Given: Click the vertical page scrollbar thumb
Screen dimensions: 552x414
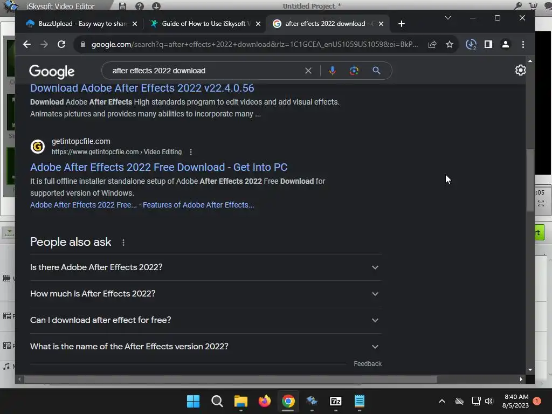Looking at the screenshot, I should point(530,180).
